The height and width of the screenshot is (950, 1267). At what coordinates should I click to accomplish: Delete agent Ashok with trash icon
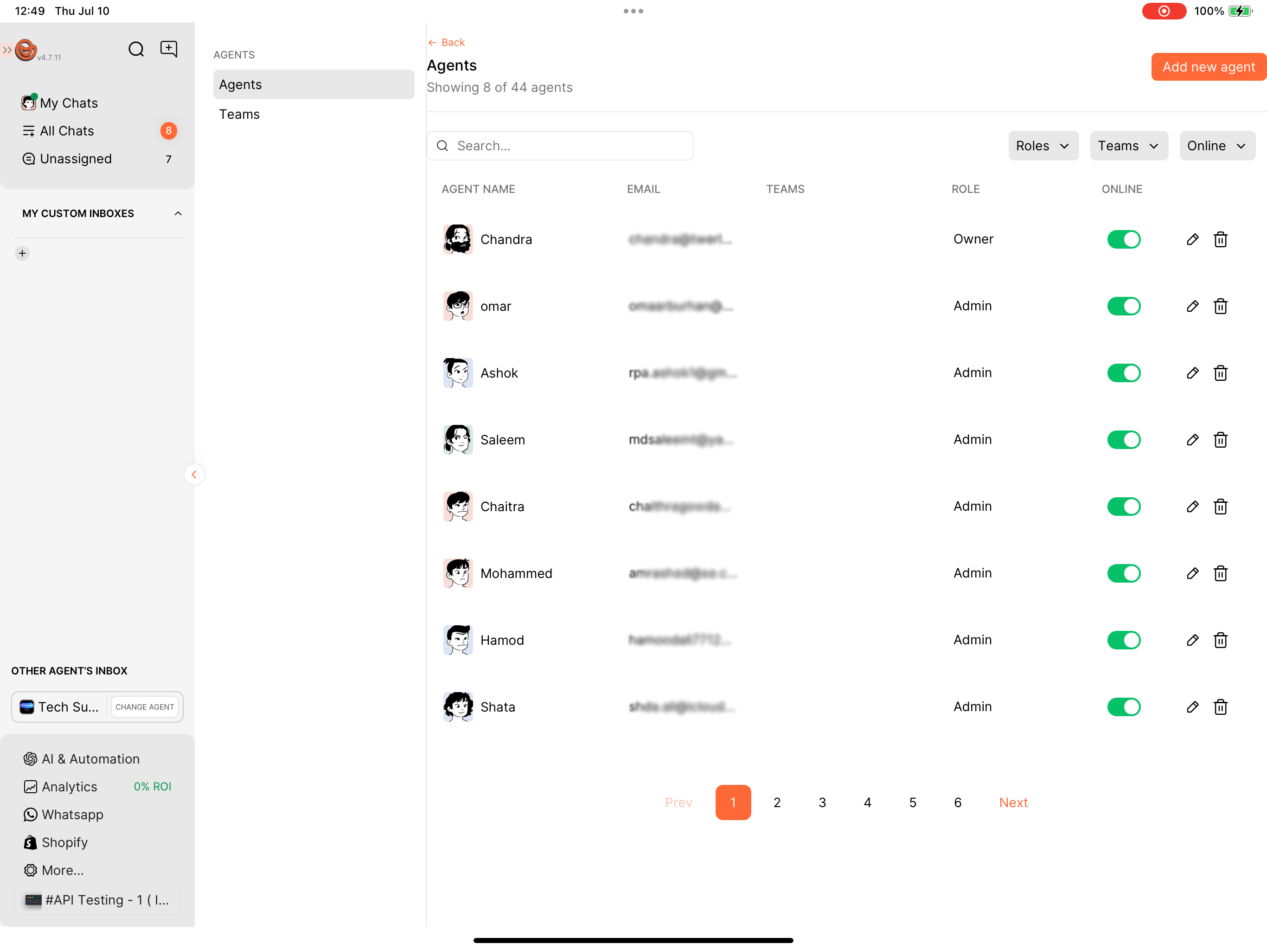1220,373
